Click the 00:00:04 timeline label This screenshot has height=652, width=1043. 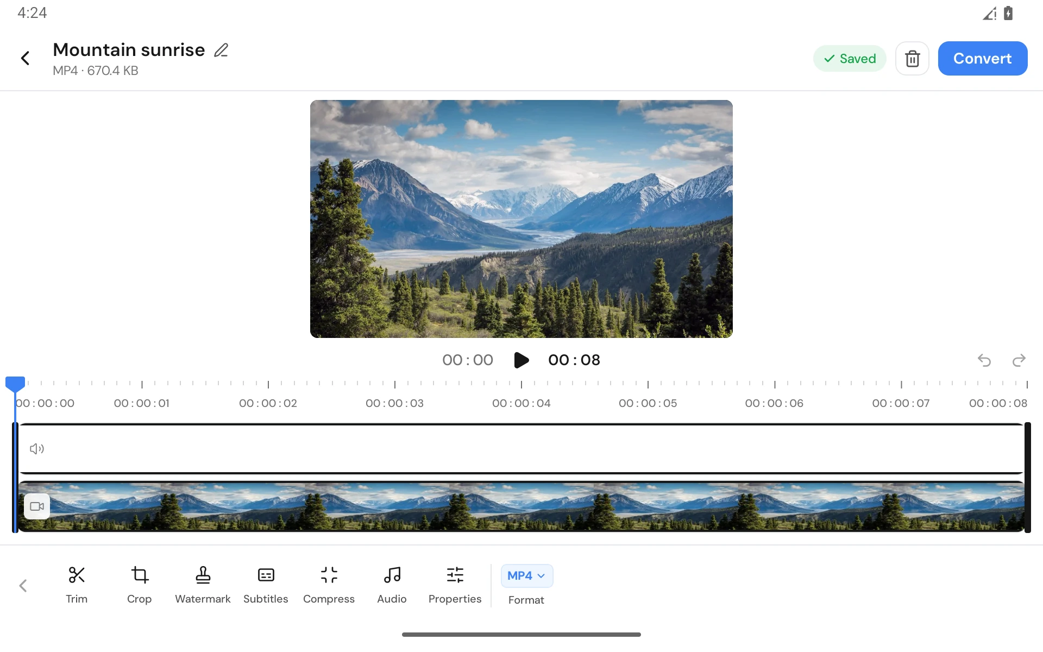click(521, 403)
